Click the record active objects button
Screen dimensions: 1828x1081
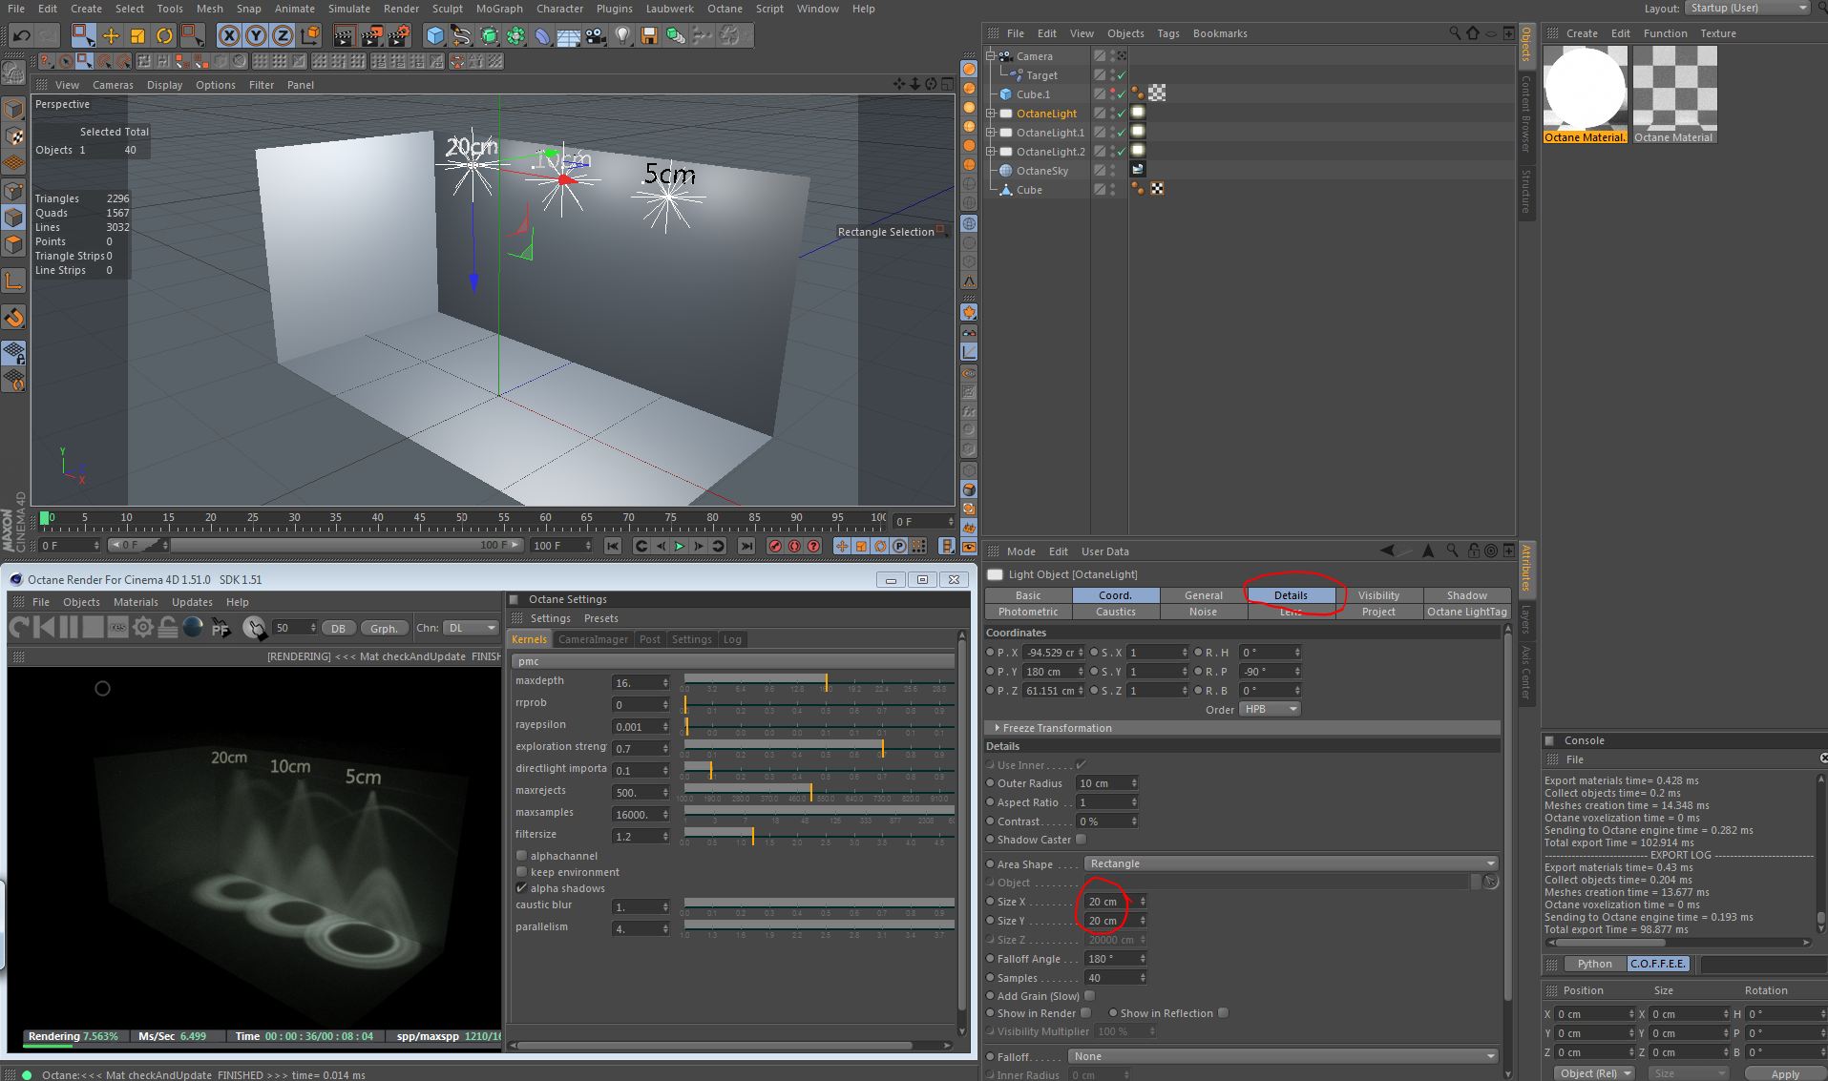coord(775,546)
